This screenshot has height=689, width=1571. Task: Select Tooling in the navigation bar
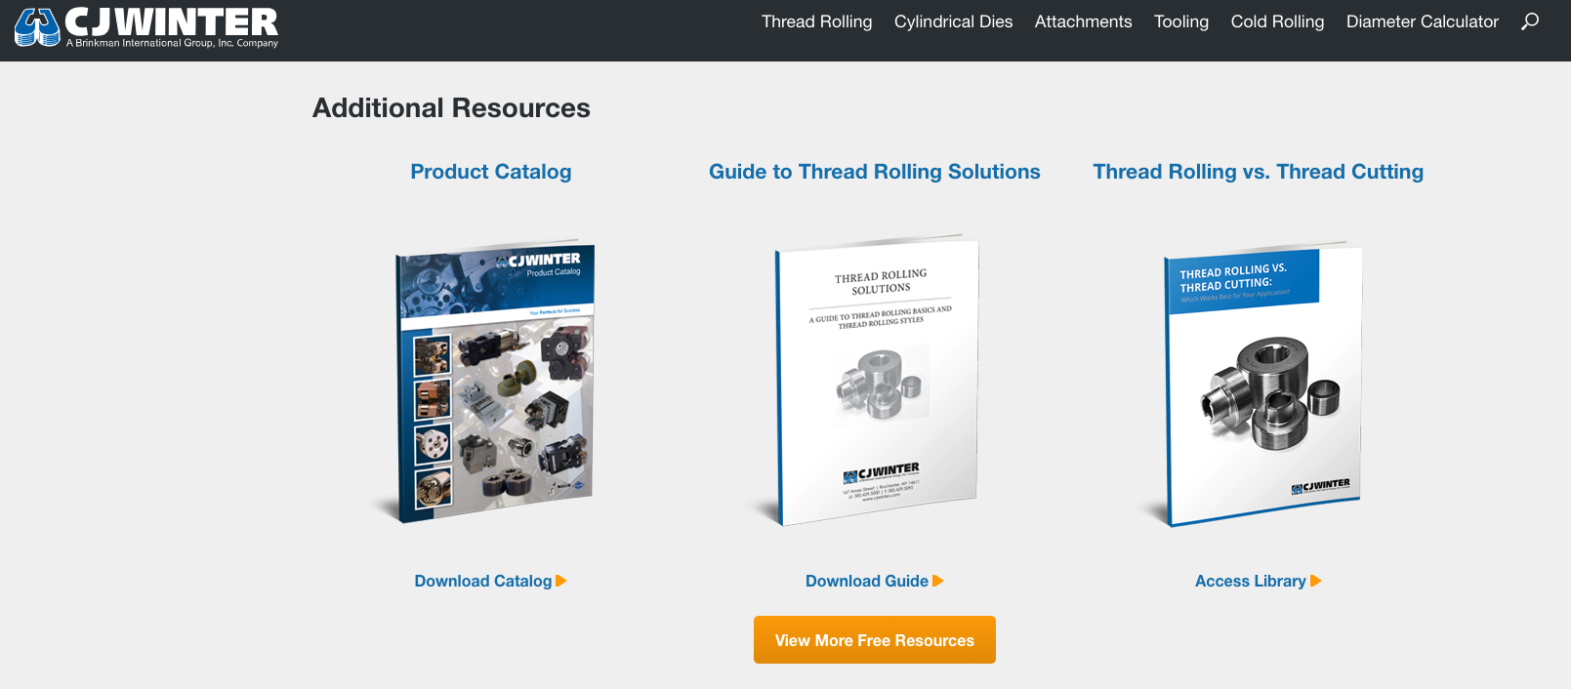[1180, 21]
